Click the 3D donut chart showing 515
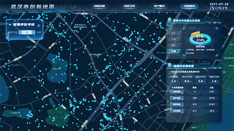 coord(200,38)
